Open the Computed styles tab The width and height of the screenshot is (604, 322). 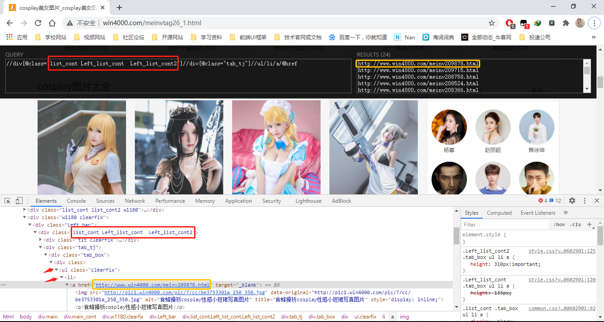coord(499,213)
